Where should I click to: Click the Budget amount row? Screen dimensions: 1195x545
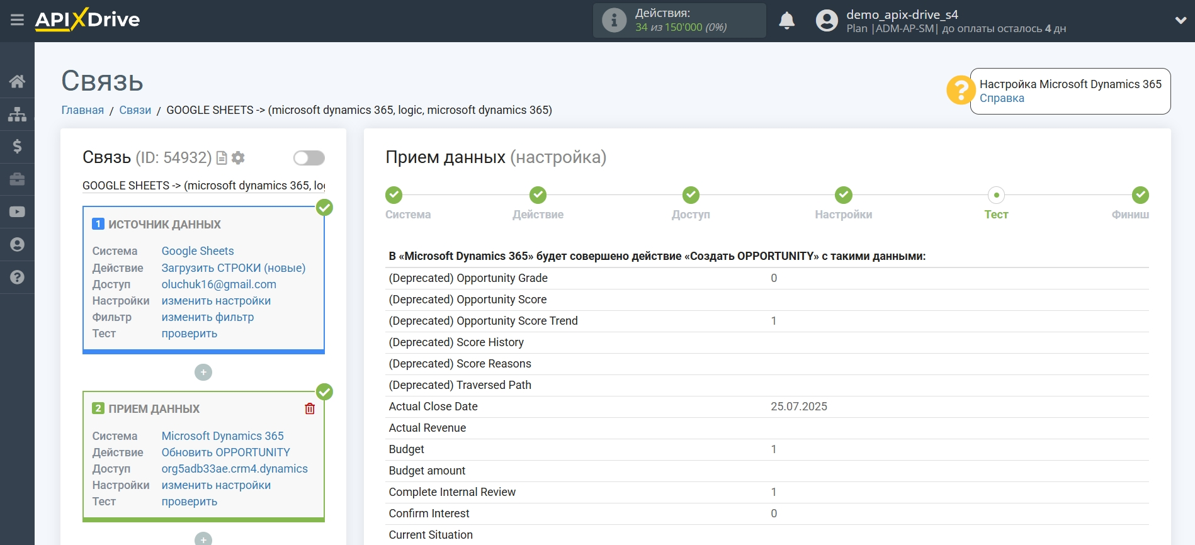pyautogui.click(x=767, y=471)
